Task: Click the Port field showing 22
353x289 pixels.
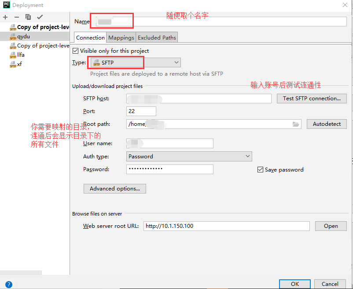Action: pos(141,111)
